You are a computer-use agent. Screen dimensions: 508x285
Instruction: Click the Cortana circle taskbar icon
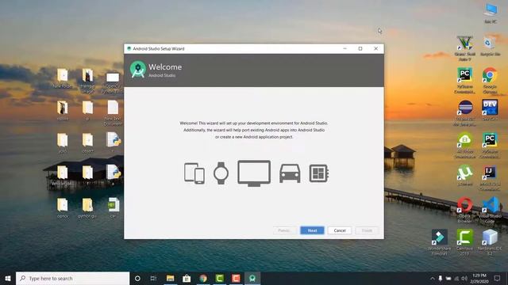[137, 278]
